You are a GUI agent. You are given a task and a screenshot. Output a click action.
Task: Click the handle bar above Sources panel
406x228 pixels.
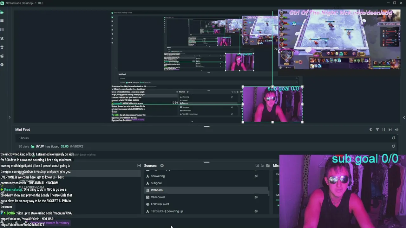tap(207, 162)
